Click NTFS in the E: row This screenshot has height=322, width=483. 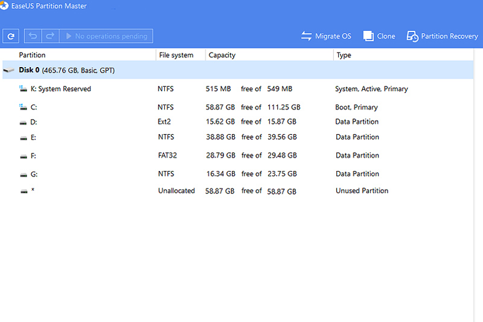coord(166,137)
